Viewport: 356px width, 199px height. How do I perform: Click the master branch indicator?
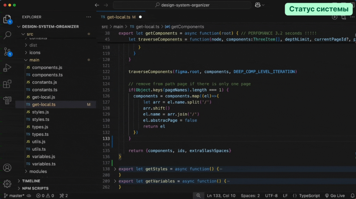coord(14,196)
